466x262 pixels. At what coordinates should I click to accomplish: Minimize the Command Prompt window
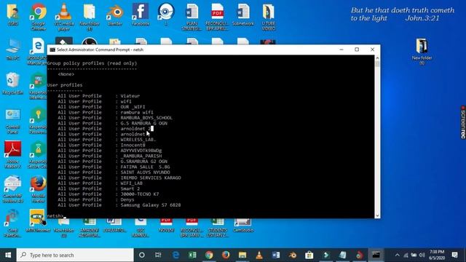click(x=341, y=49)
